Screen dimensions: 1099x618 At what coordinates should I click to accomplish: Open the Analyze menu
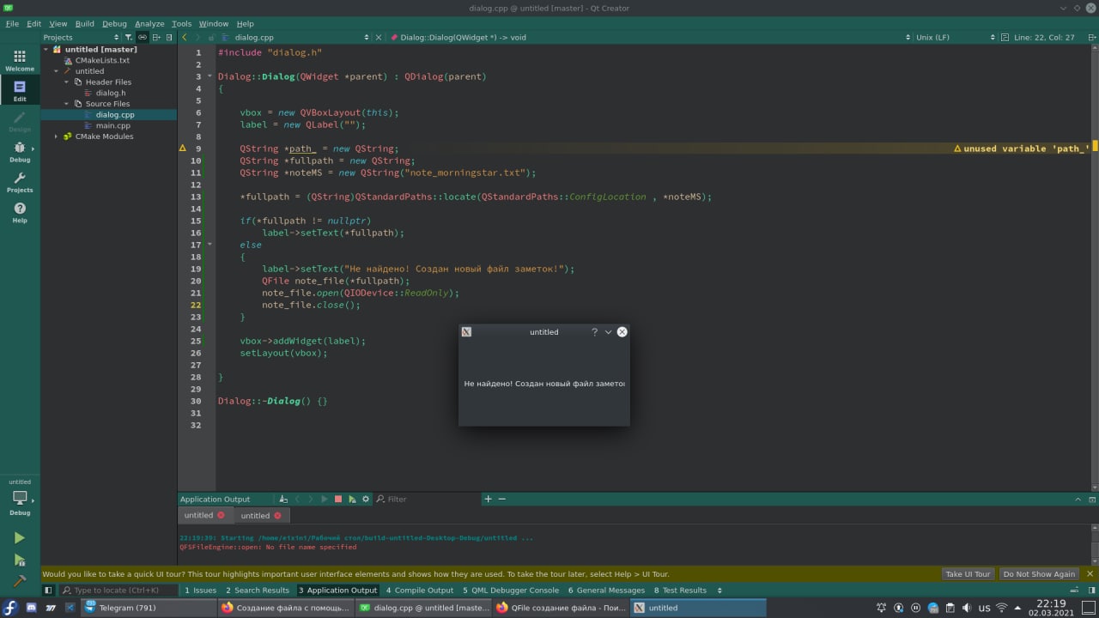click(149, 24)
